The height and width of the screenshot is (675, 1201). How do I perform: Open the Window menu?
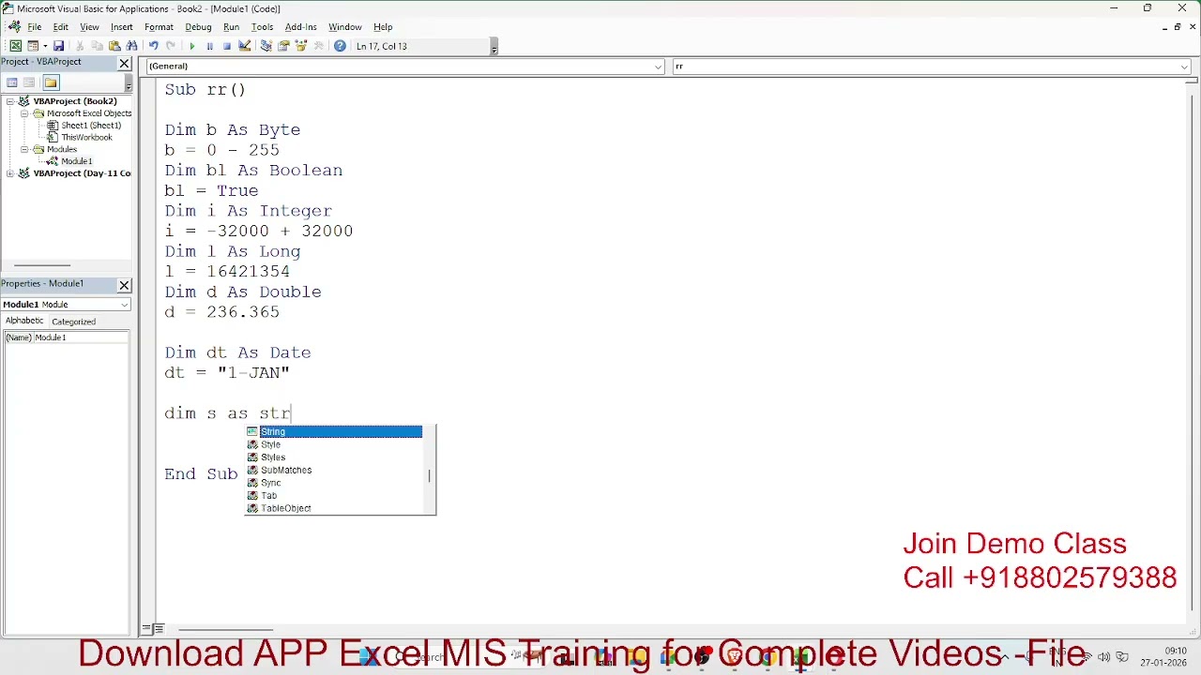[x=344, y=27]
